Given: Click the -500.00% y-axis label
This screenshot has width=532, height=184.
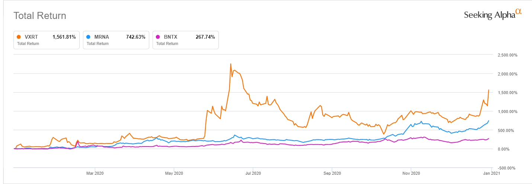Looking at the screenshot, I should [508, 168].
